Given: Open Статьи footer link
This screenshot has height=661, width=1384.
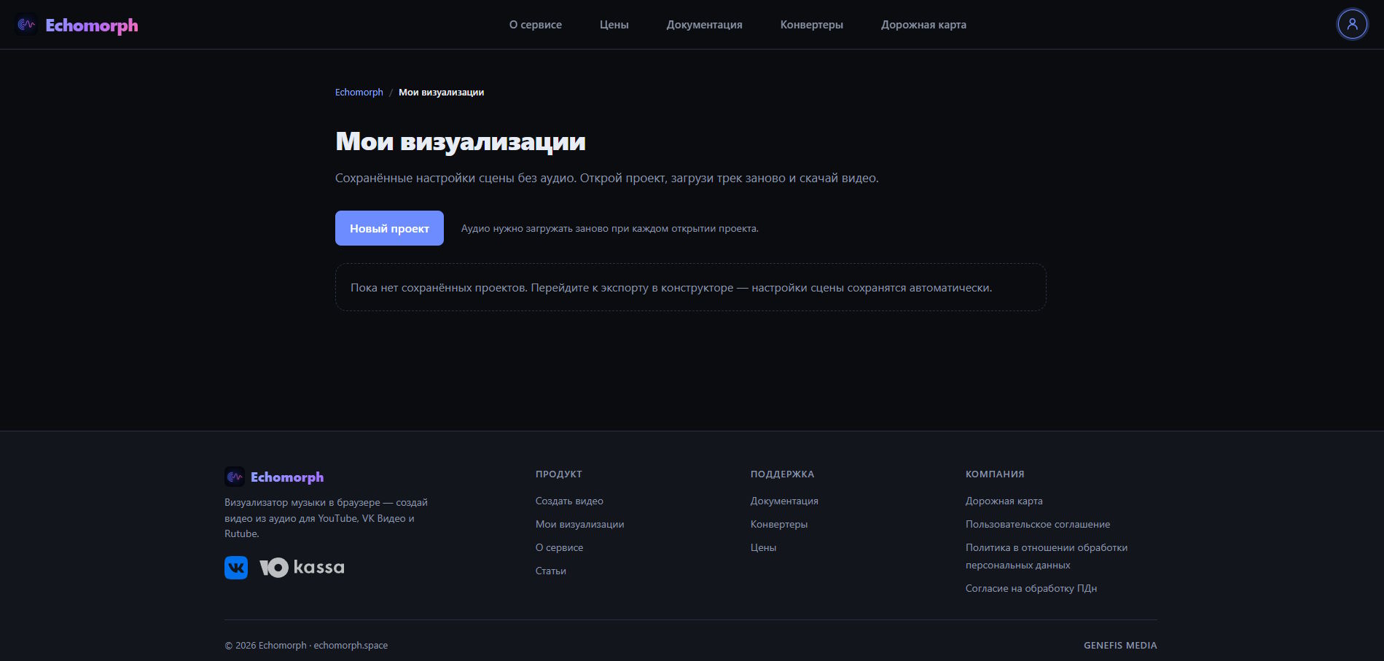Looking at the screenshot, I should 551,571.
